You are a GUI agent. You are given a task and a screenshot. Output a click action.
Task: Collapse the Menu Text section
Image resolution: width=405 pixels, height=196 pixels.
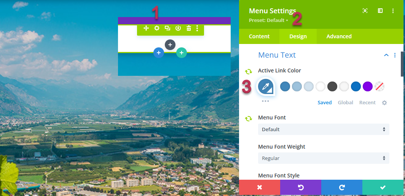pyautogui.click(x=386, y=55)
